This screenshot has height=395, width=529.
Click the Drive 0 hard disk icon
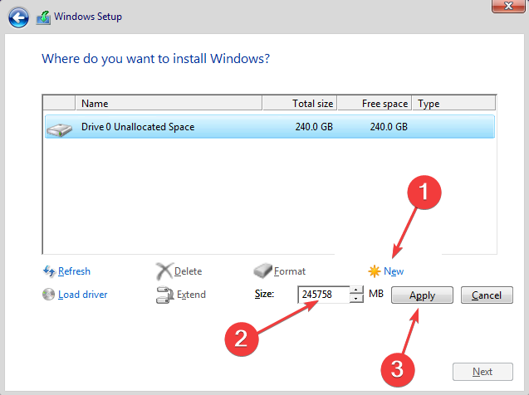point(60,129)
